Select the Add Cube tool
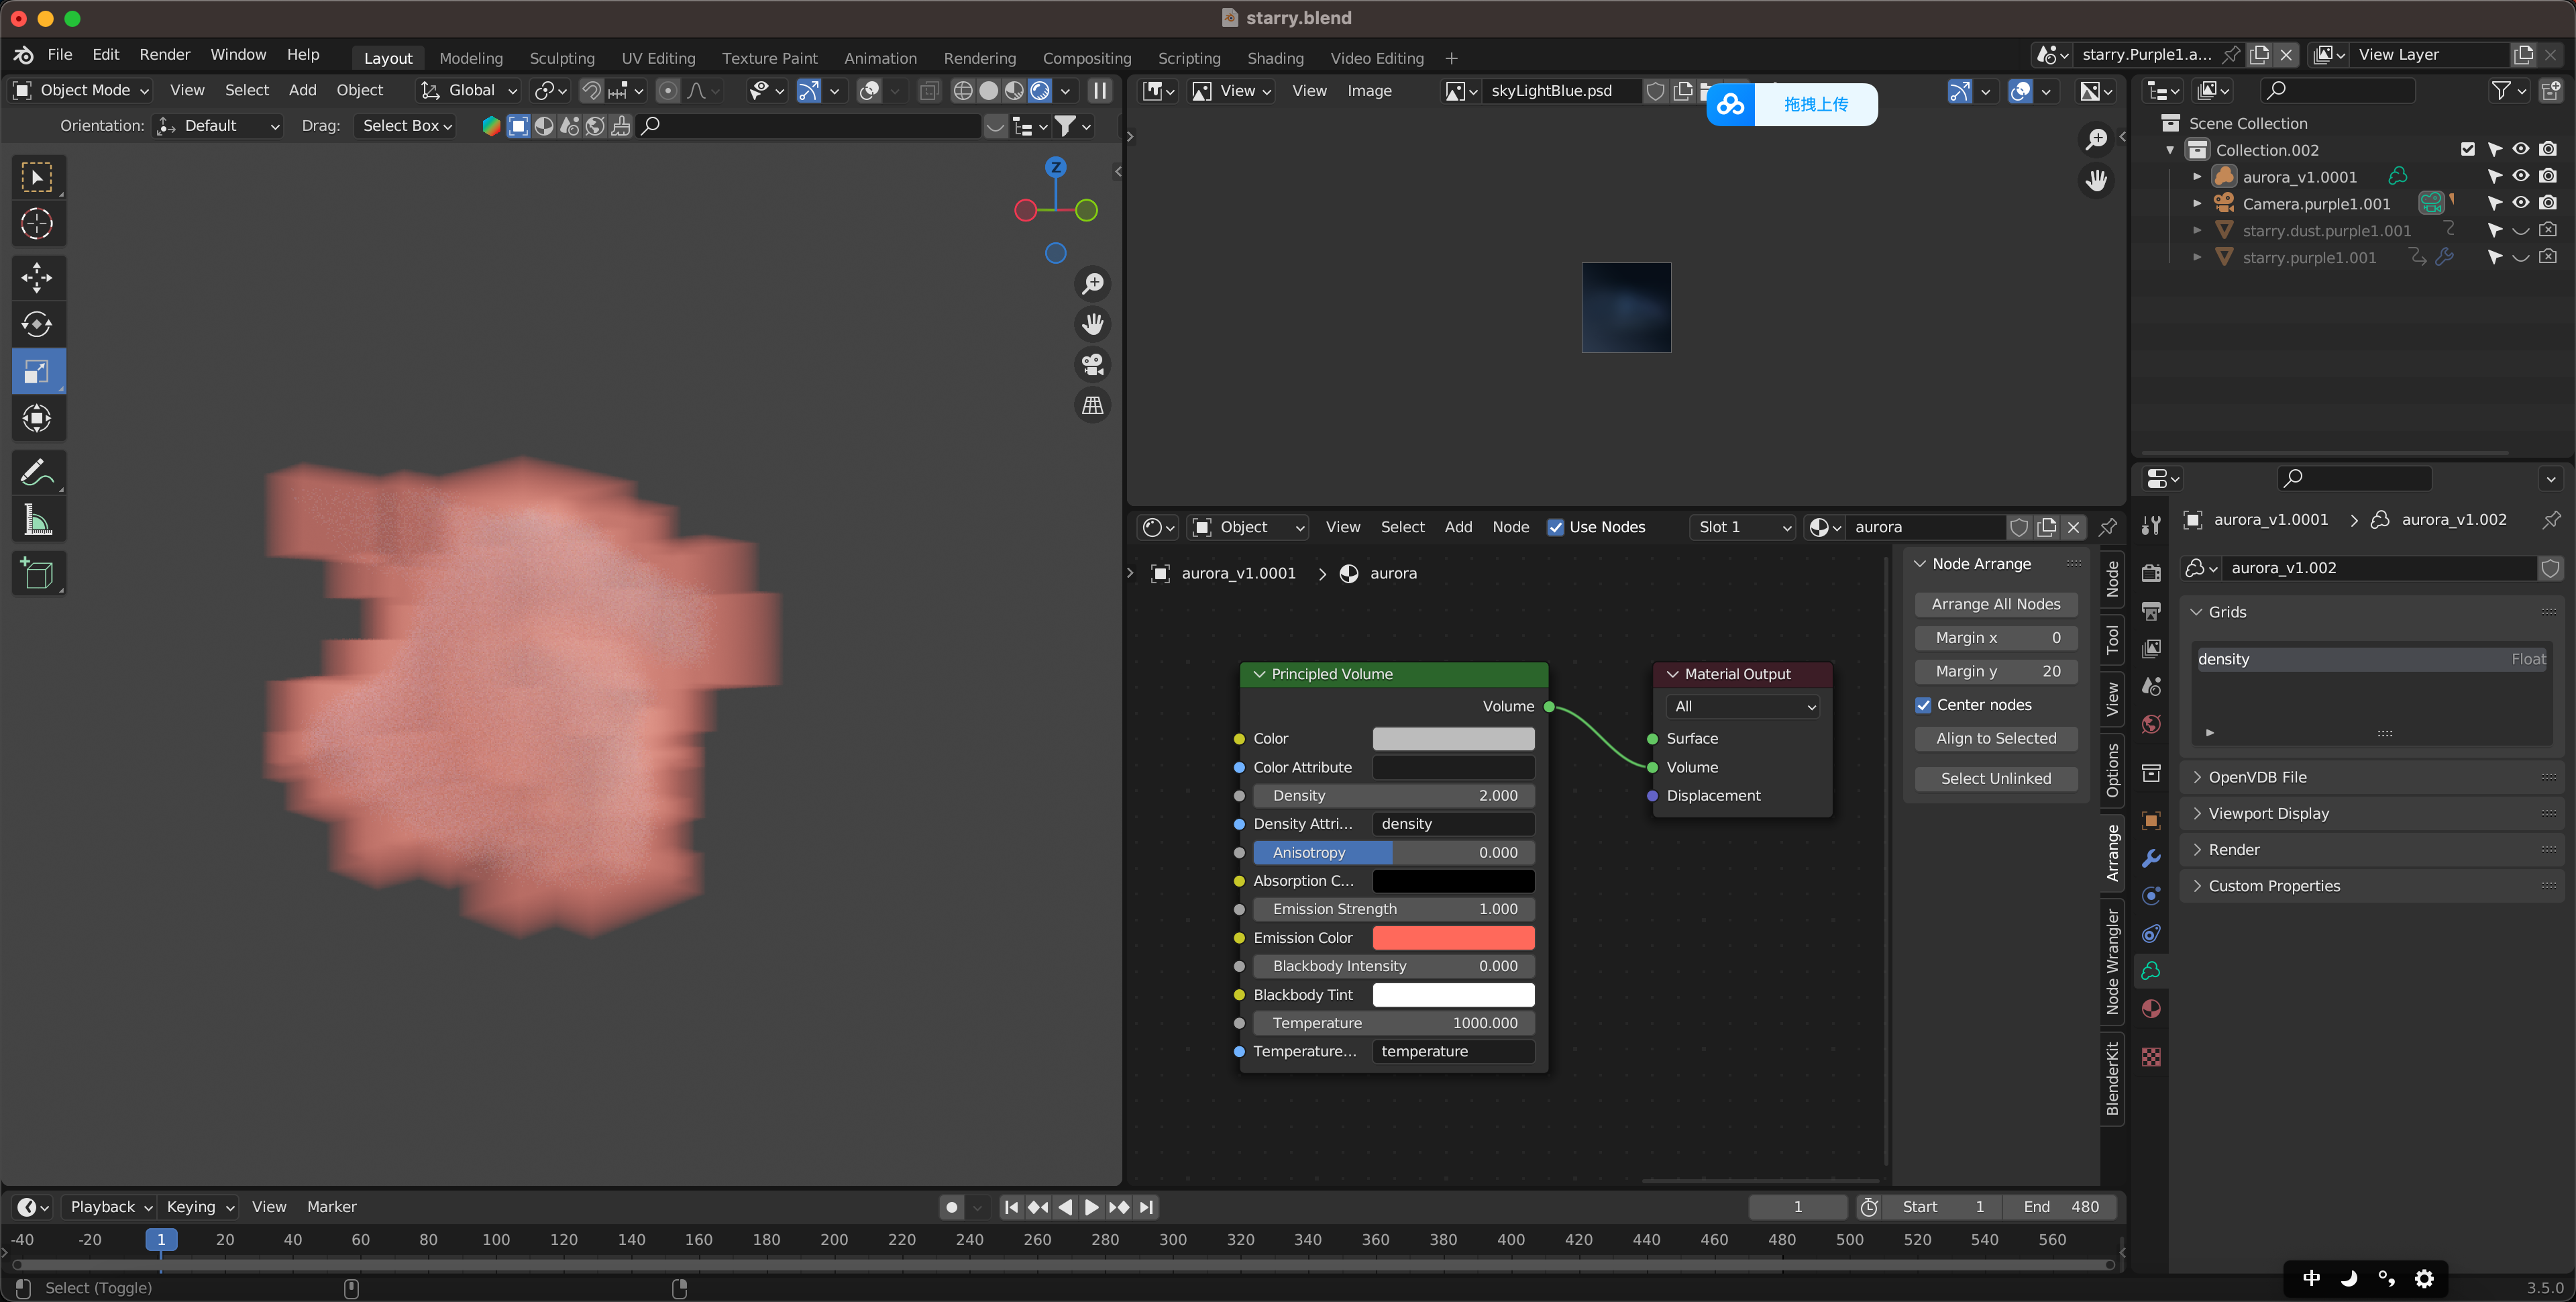2576x1302 pixels. 37,573
